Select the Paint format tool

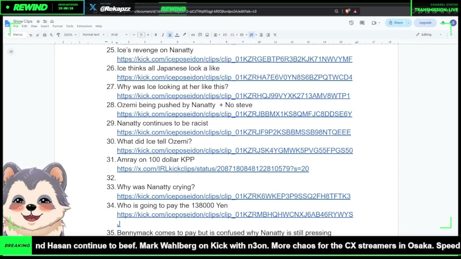click(x=58, y=35)
